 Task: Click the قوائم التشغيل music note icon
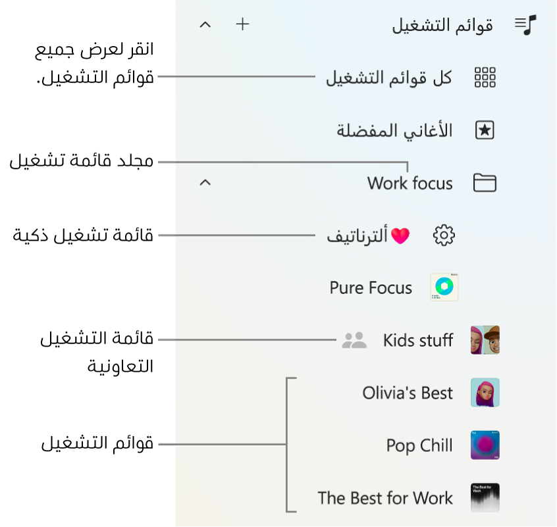coord(524,25)
